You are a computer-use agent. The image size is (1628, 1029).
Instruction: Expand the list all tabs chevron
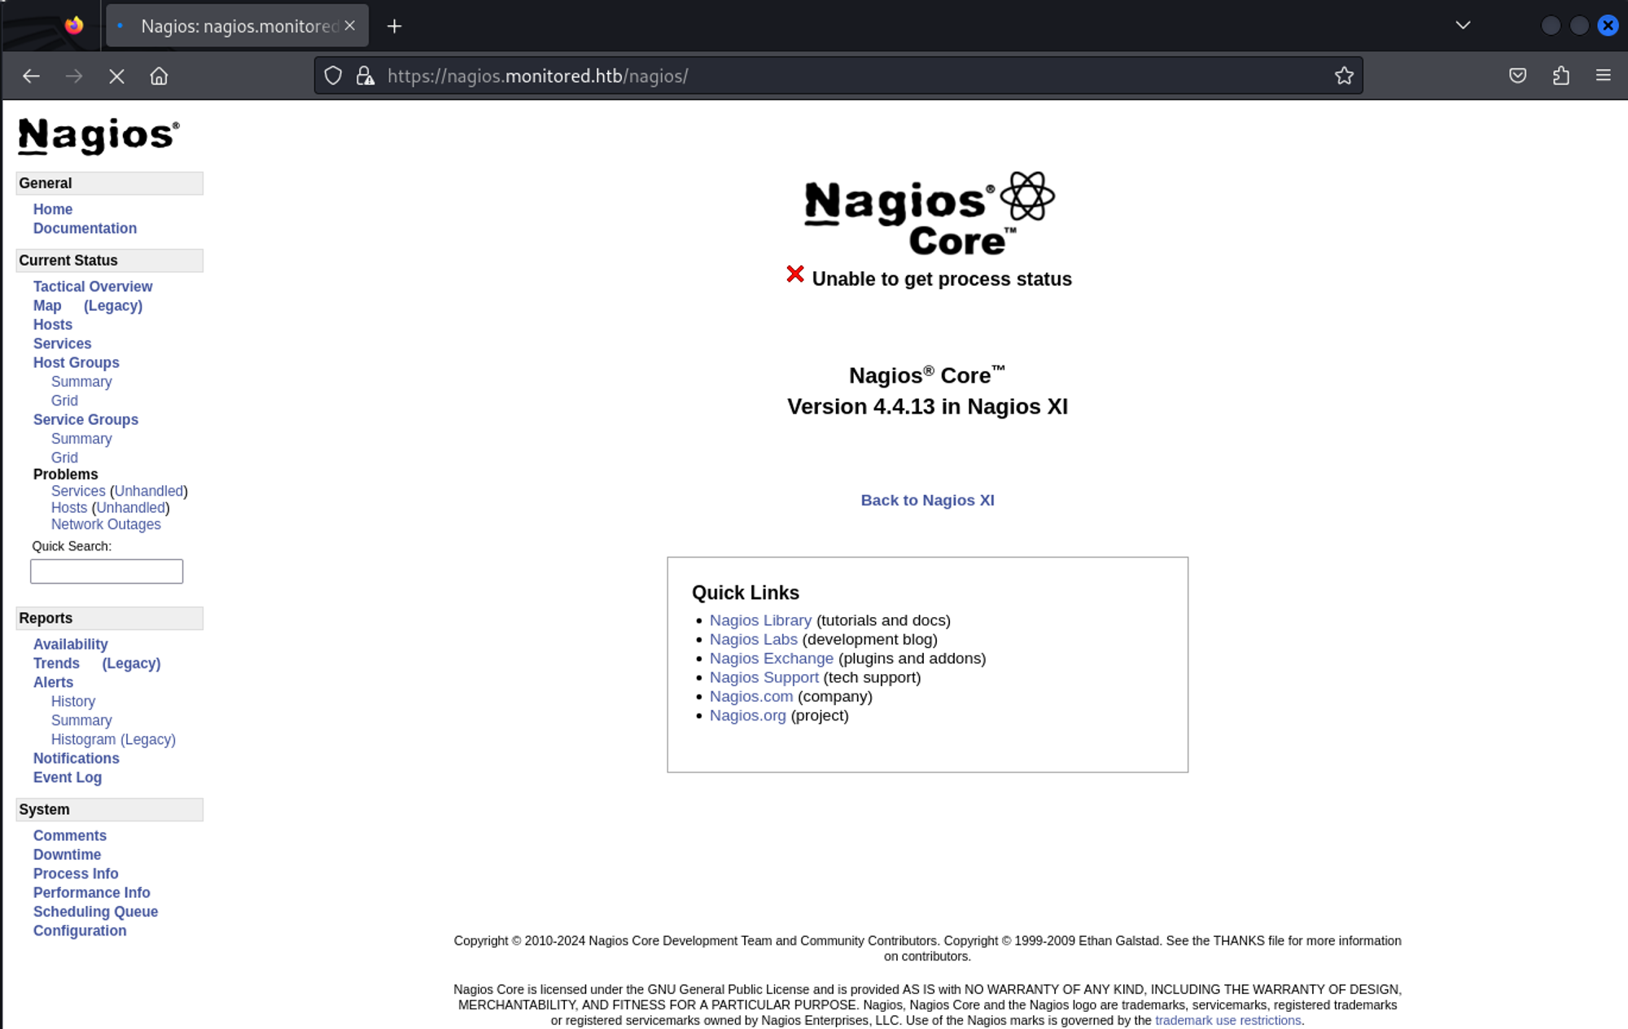coord(1463,25)
